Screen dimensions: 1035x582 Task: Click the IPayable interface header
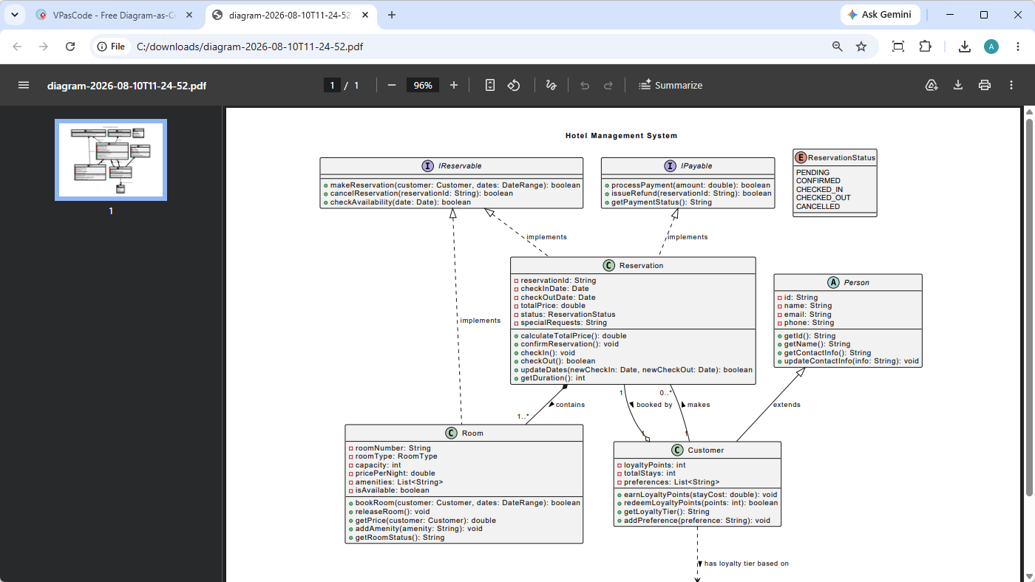click(x=688, y=166)
